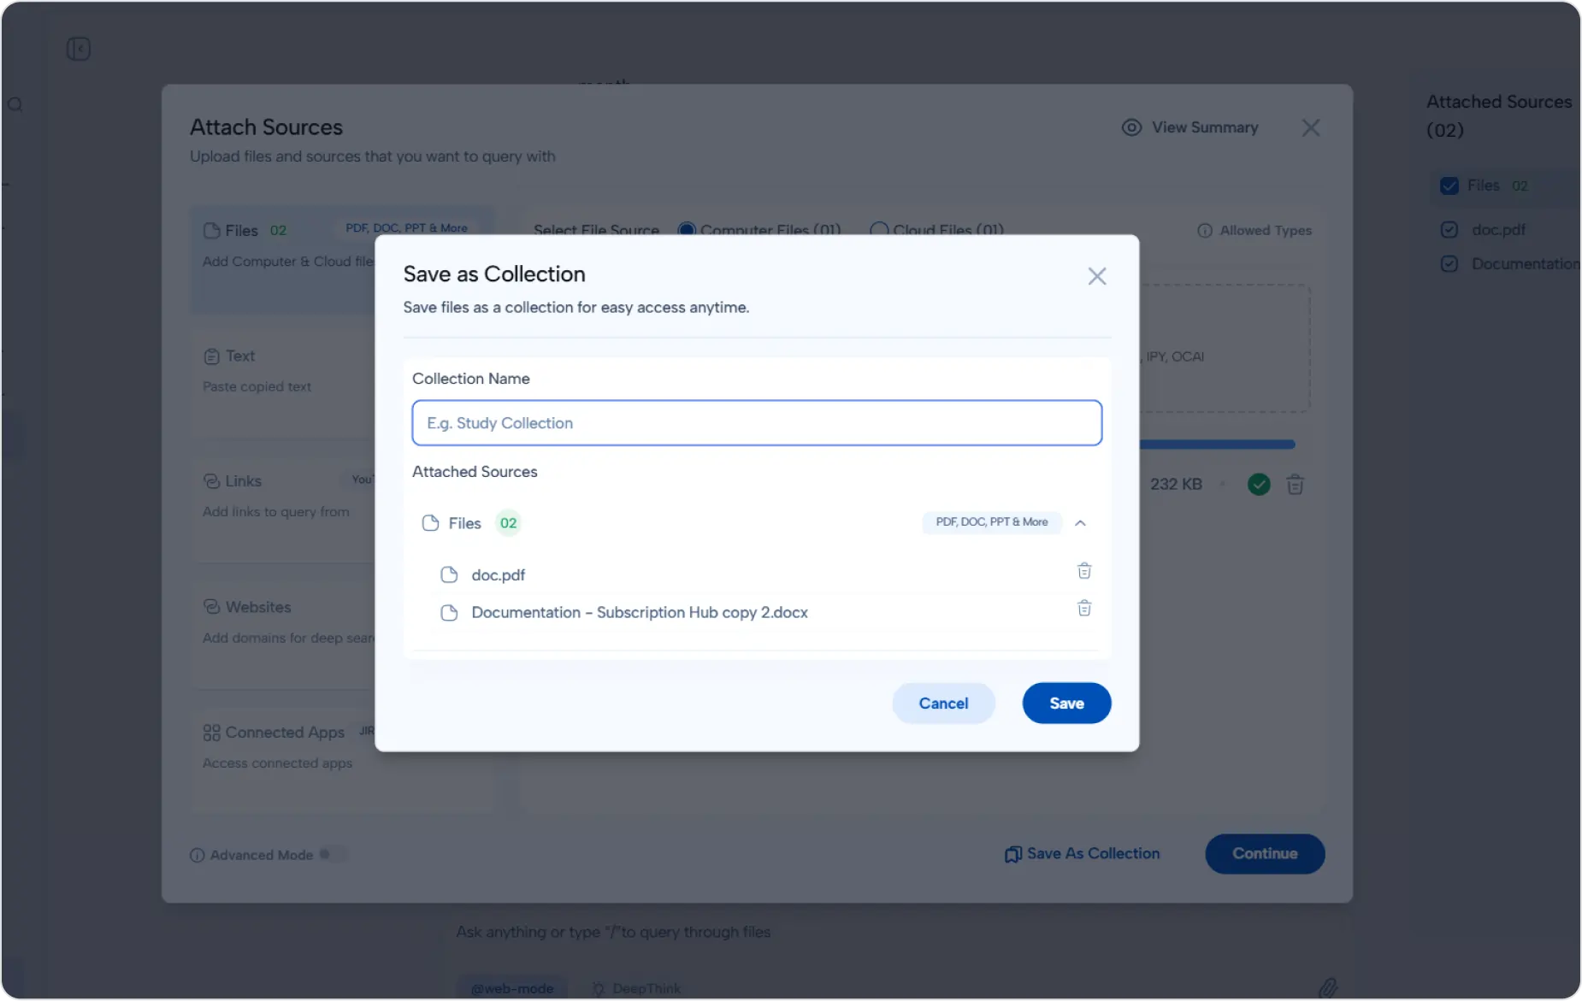Select Cloud Files radio button

(x=878, y=230)
